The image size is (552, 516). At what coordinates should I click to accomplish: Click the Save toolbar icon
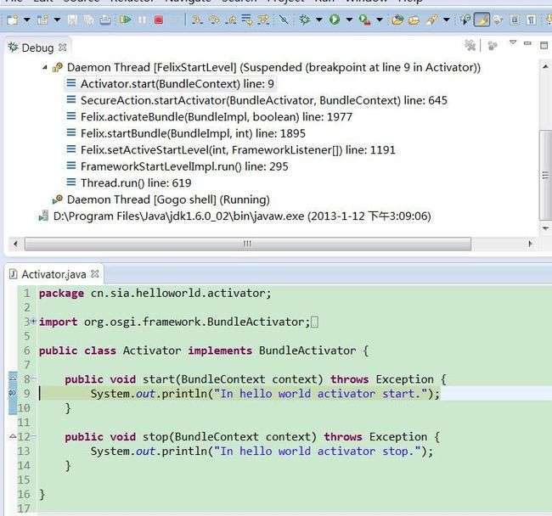pyautogui.click(x=72, y=20)
